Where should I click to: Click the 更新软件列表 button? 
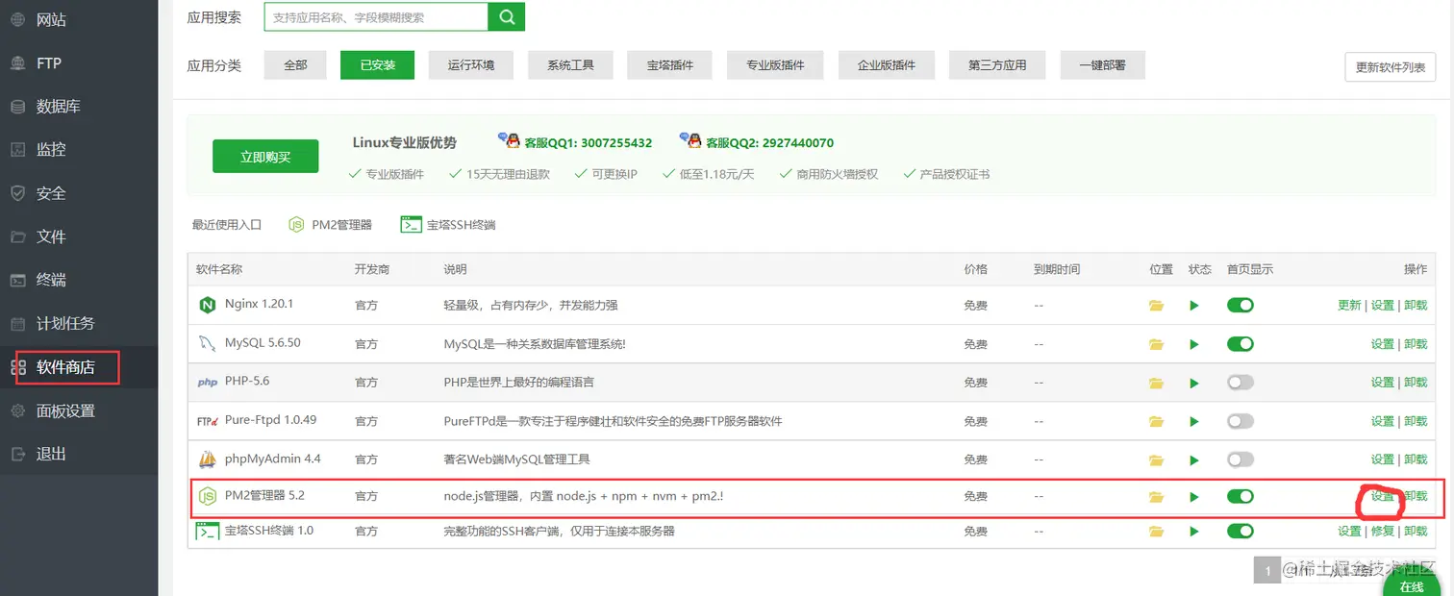[x=1390, y=67]
